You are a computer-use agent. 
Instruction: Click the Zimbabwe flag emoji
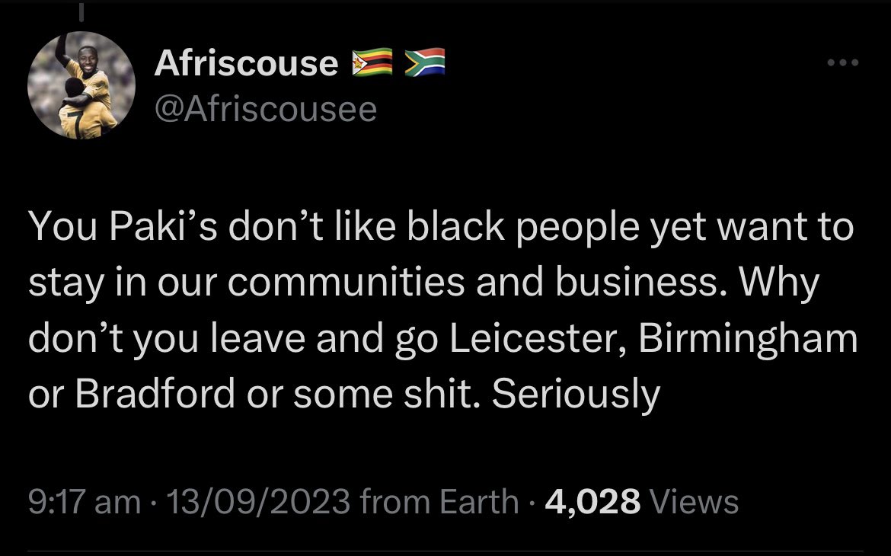pyautogui.click(x=371, y=63)
